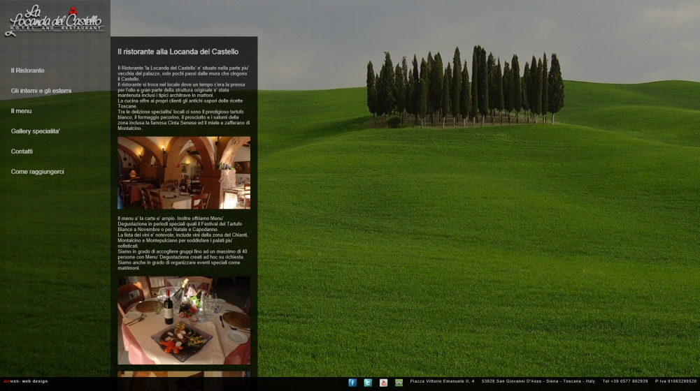Screen dimensions: 700x391
Task: Click the Tel +39 0577 802939 number
Action: 625,381
